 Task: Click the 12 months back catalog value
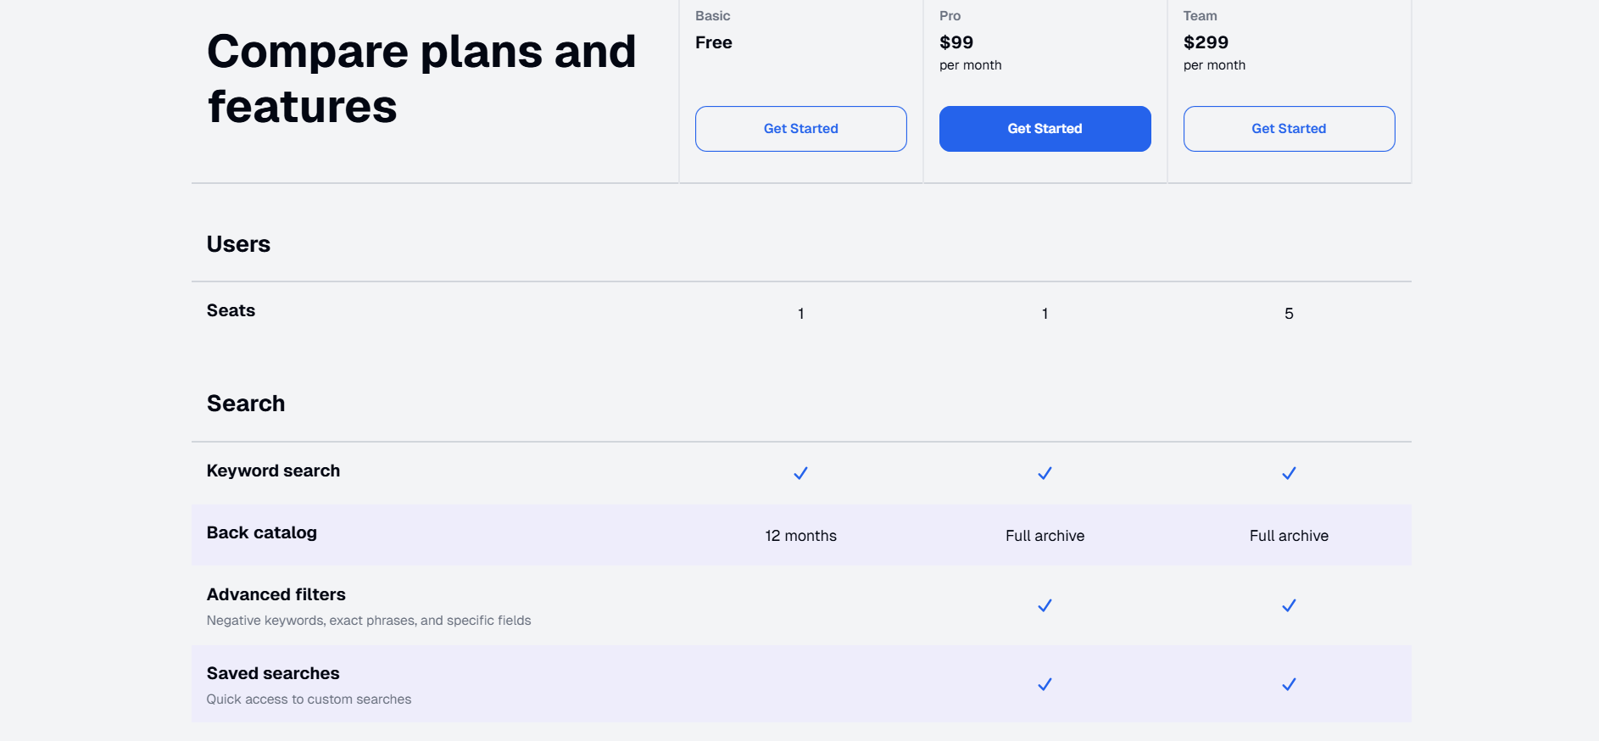click(x=800, y=535)
